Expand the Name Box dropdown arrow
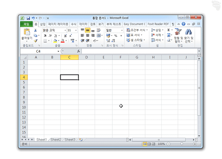Image resolution: width=222 pixels, height=159 pixels. 58,51
